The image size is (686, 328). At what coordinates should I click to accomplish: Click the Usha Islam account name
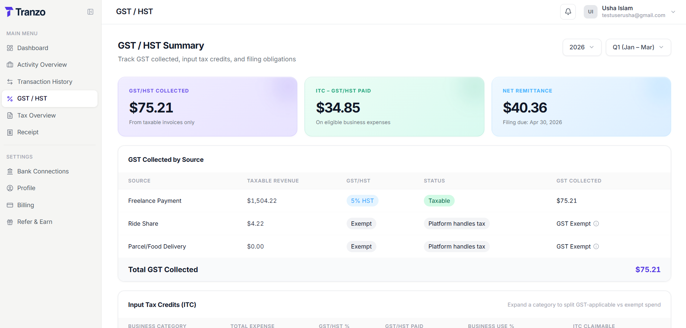[x=617, y=8]
